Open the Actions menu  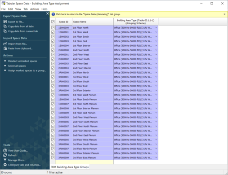tap(35, 9)
